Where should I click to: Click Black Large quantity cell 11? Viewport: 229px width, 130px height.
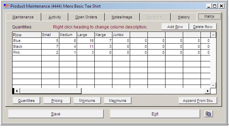(86, 46)
